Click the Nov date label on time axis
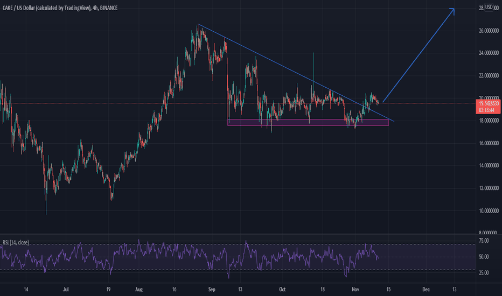Image resolution: width=502 pixels, height=296 pixels. (355, 290)
